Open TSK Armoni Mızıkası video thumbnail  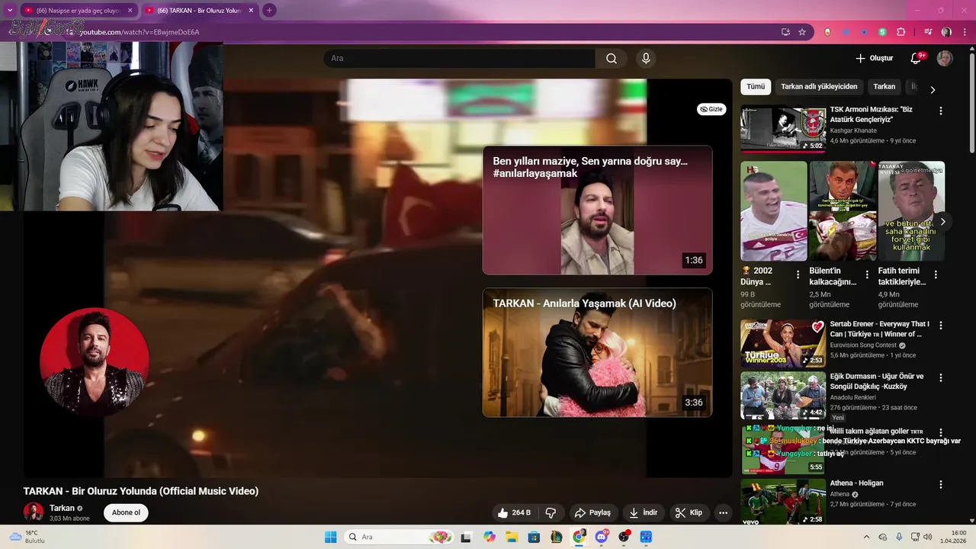pyautogui.click(x=783, y=129)
